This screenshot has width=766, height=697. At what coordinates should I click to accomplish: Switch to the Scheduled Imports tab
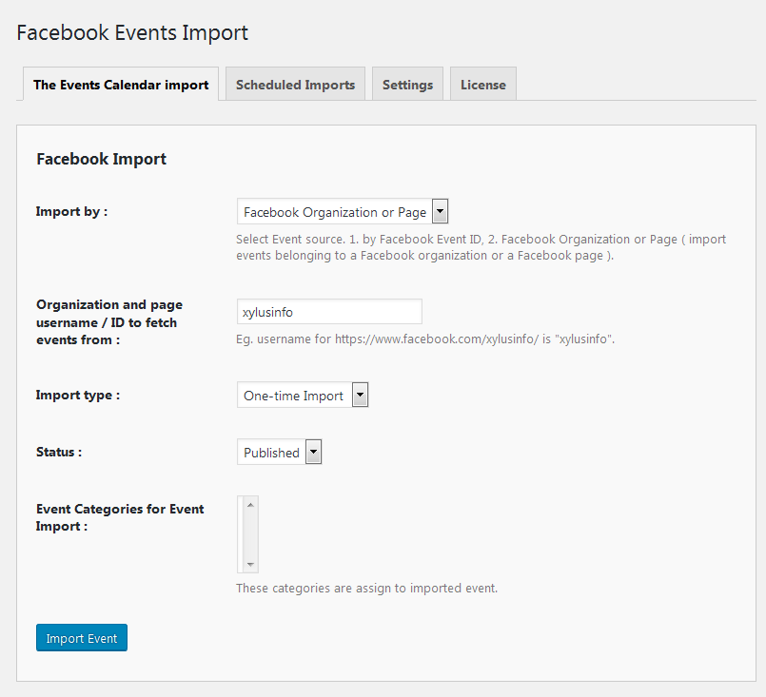click(295, 85)
